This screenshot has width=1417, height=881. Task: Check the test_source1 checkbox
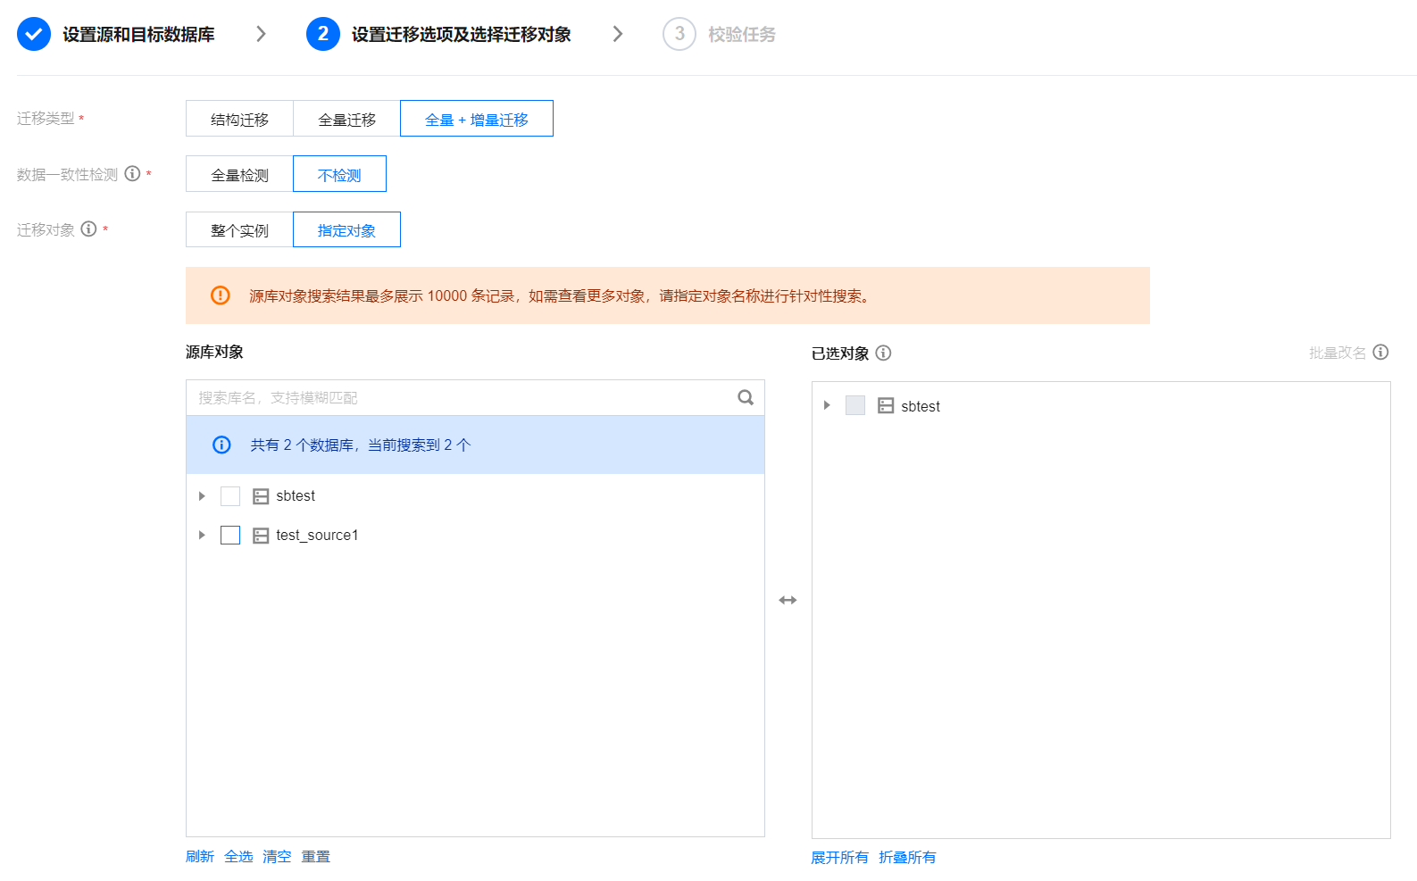tap(230, 536)
